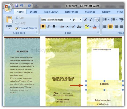127x109 pixels.
Task: Shrink the font size
Action: (x=91, y=20)
